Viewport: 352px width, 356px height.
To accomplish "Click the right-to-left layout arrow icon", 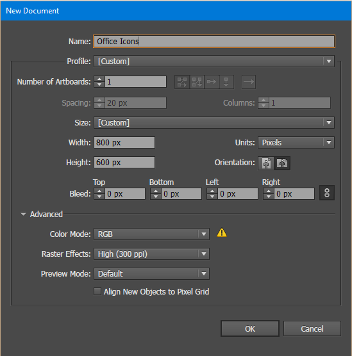I will 249,82.
